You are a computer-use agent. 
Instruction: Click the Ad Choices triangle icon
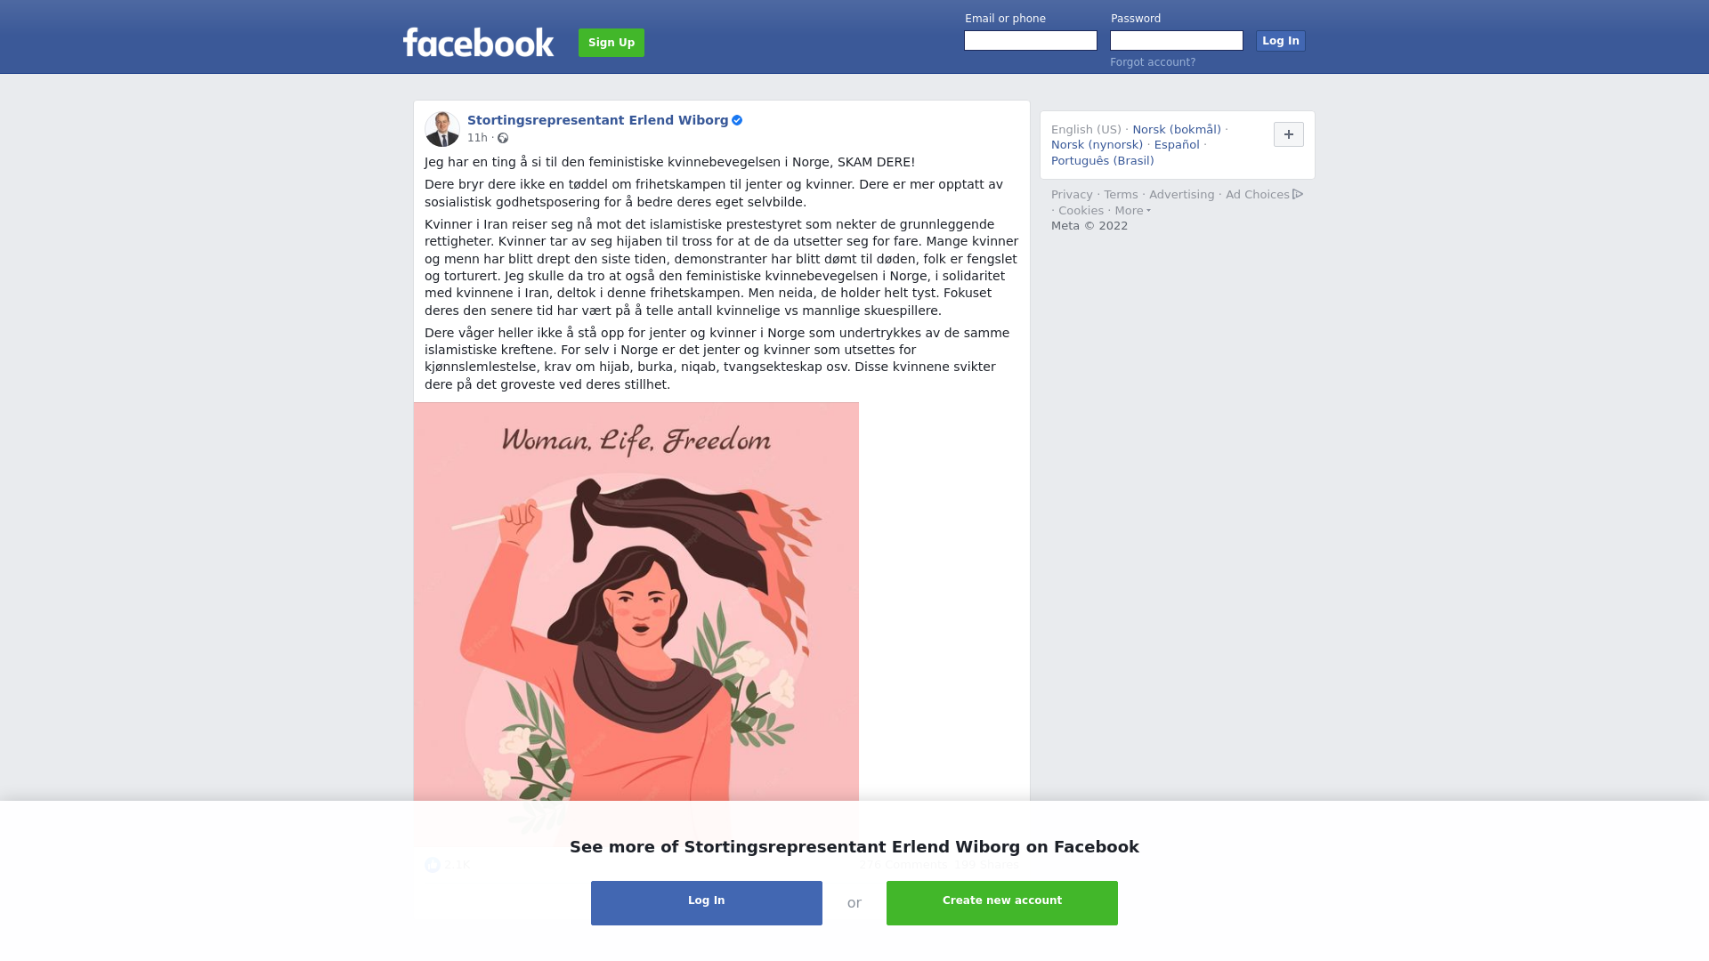click(x=1298, y=194)
